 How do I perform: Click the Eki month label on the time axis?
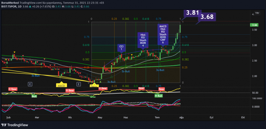(243, 117)
